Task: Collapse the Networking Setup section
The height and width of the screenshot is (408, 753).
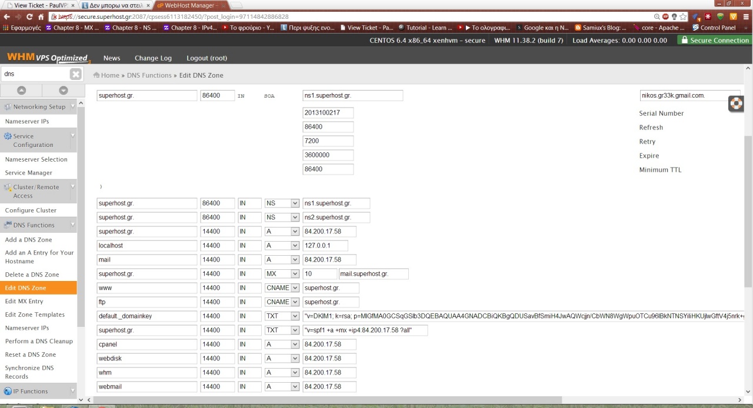Action: [73, 106]
